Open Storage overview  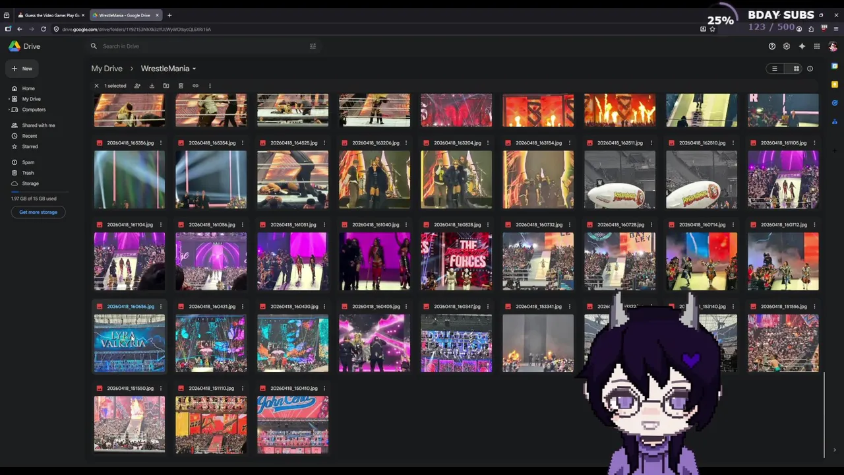[30, 183]
